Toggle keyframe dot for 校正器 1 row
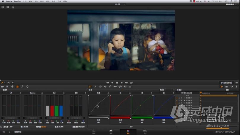 (x=177, y=98)
